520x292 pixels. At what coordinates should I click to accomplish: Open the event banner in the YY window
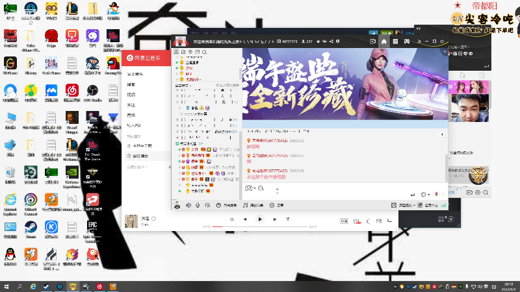tap(345, 84)
